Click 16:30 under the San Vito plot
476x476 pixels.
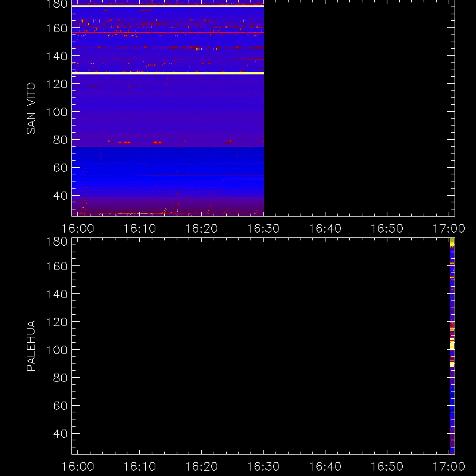(264, 228)
